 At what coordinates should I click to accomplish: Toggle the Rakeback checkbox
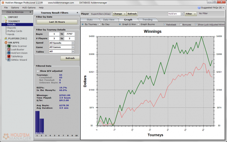(165, 25)
